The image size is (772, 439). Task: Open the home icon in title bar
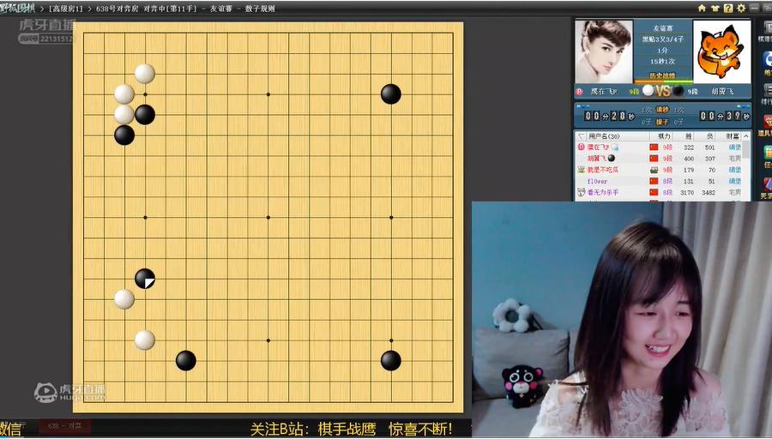coord(702,8)
